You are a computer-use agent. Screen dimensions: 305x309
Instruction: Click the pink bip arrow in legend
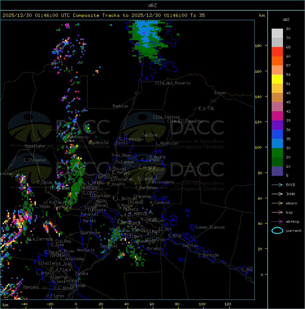point(277,212)
